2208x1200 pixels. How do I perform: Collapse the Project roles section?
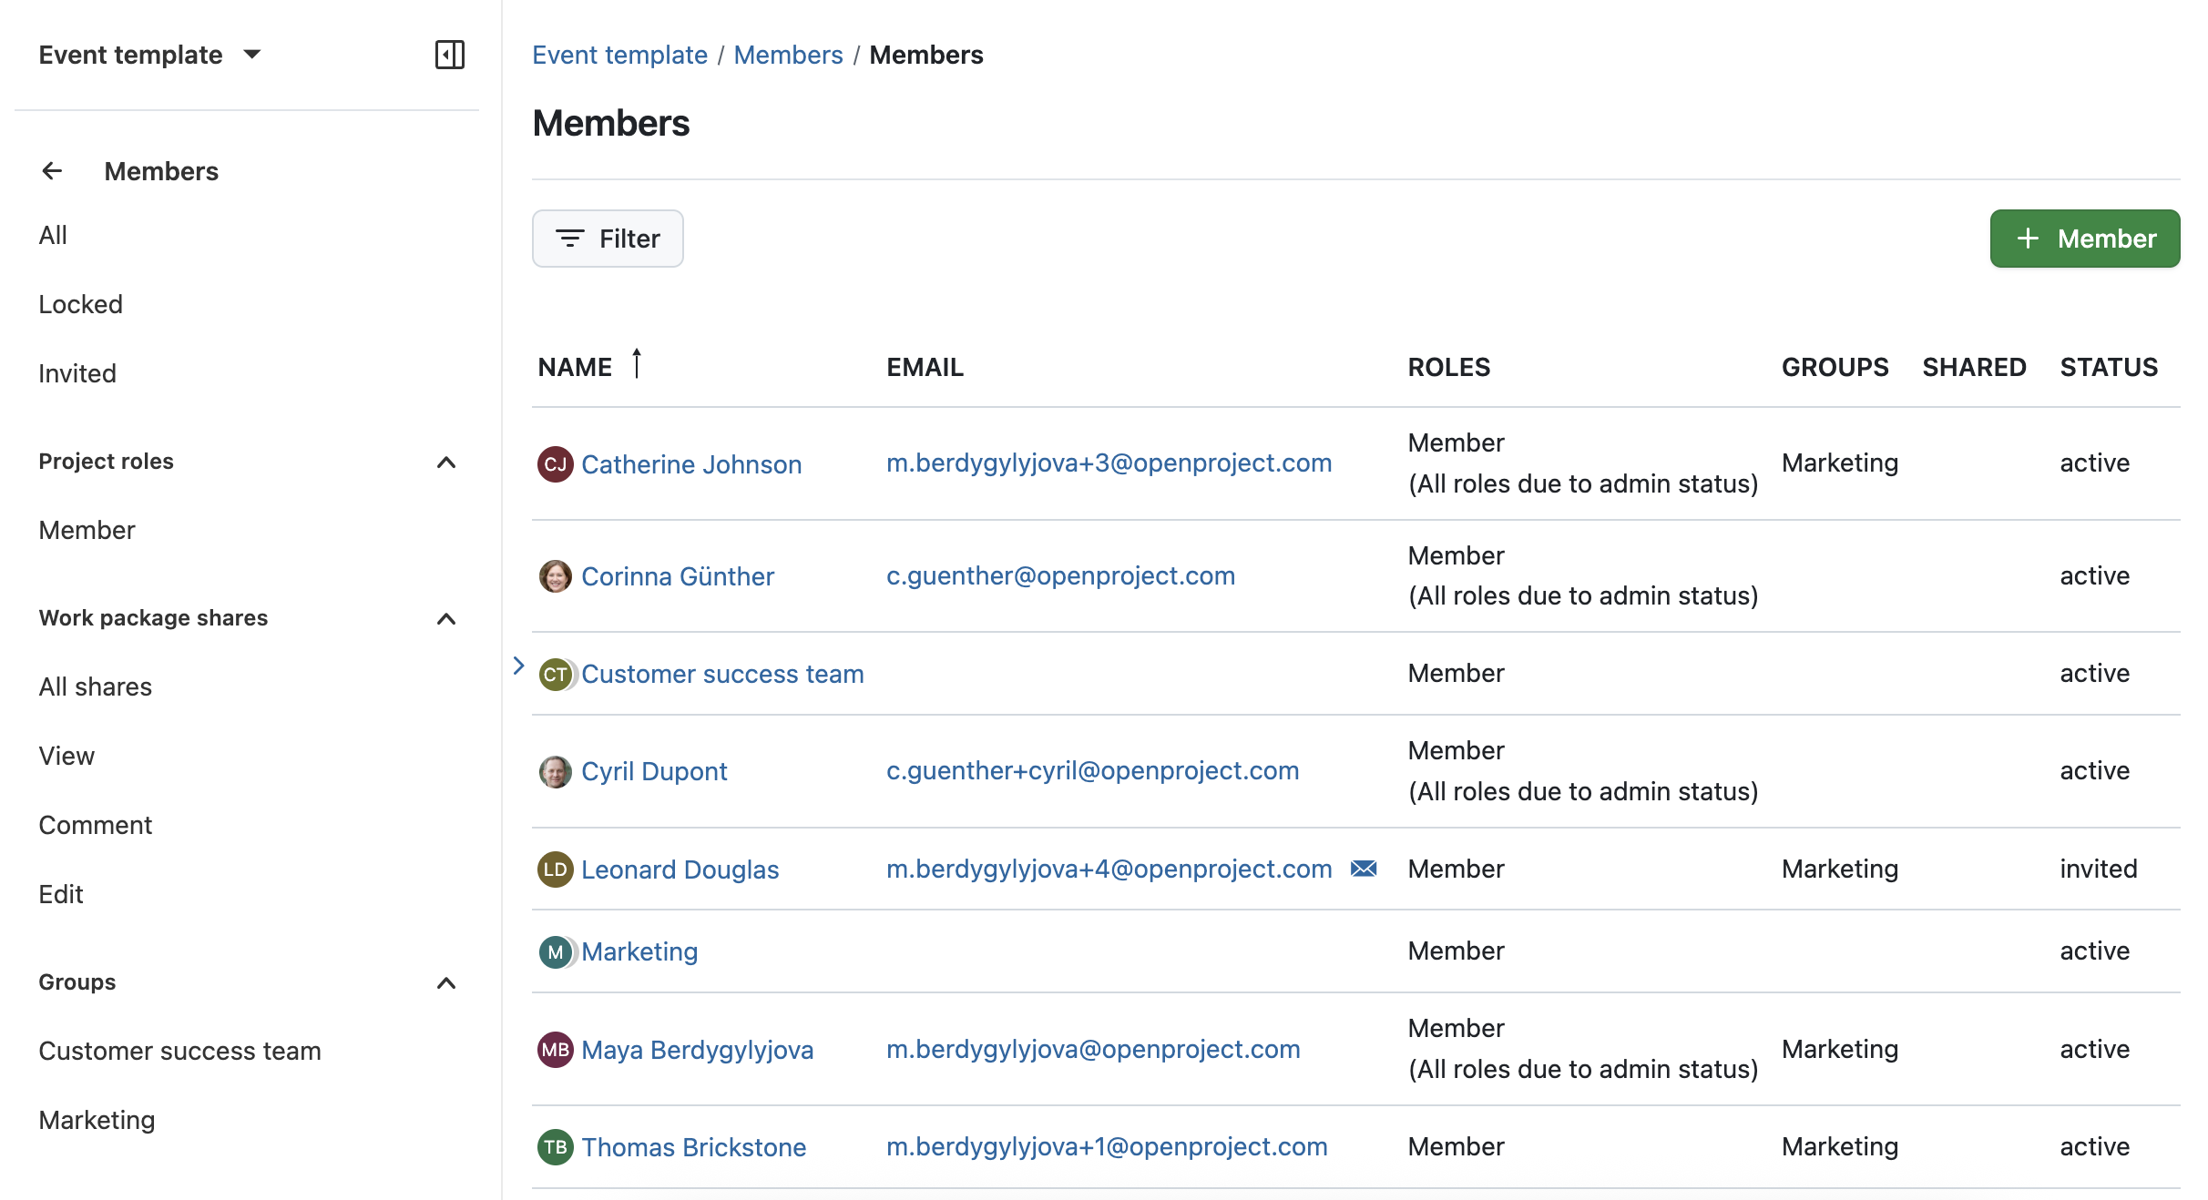coord(445,463)
